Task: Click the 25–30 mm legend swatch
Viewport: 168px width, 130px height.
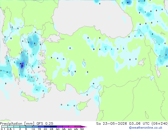Action: (x=53, y=127)
